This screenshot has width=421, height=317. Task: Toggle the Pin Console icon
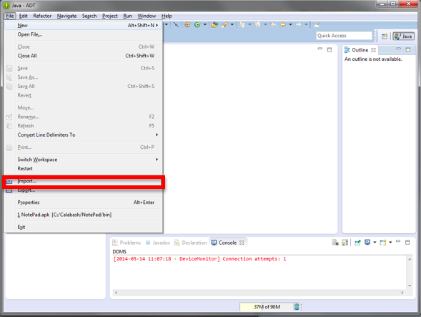357,243
